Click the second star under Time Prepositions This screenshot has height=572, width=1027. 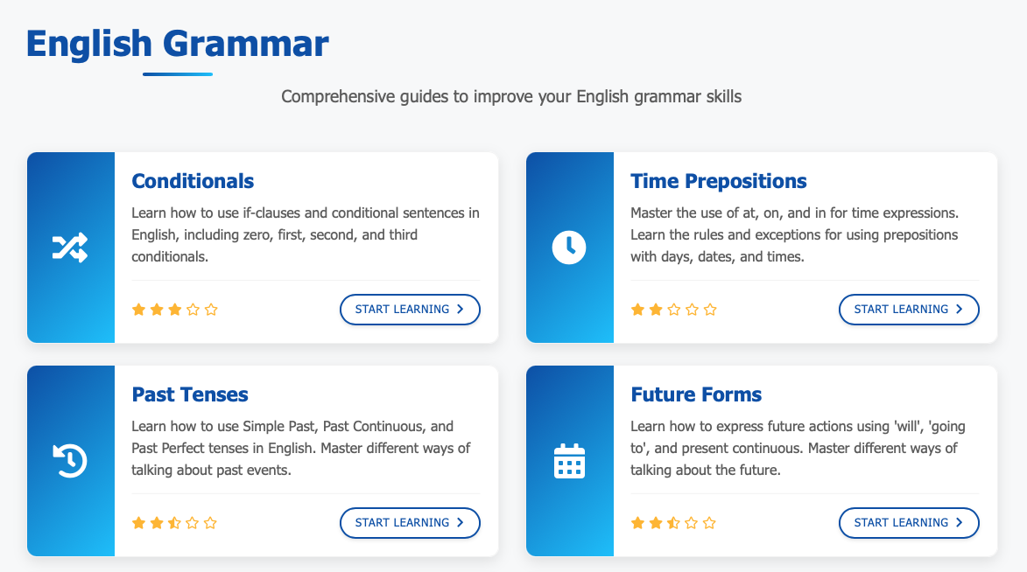coord(656,310)
